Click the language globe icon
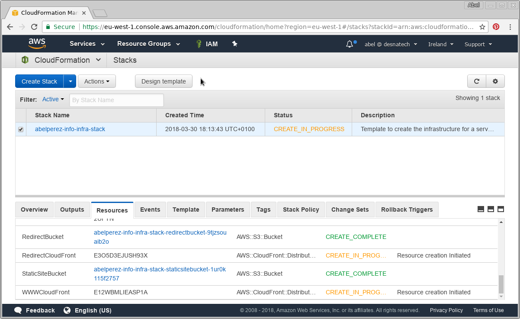 pyautogui.click(x=67, y=310)
